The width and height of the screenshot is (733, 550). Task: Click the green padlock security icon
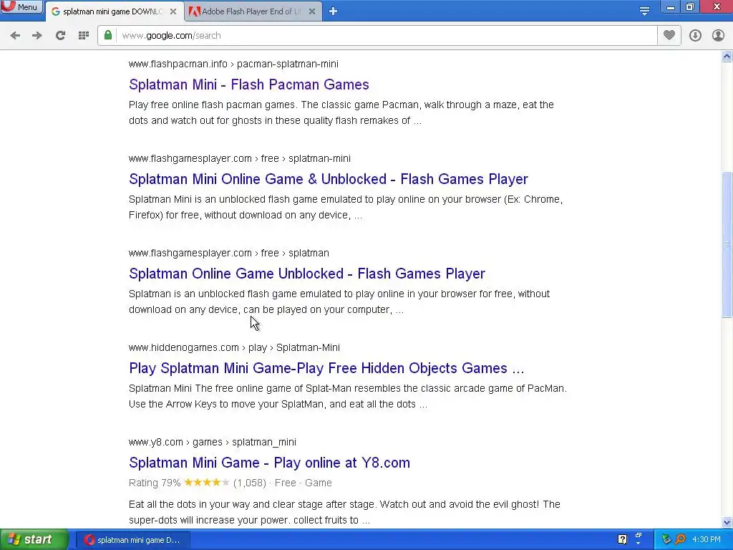coord(108,35)
